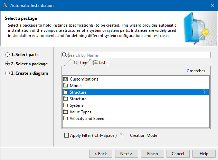Enable the Apply Filter checkbox

pyautogui.click(x=67, y=135)
